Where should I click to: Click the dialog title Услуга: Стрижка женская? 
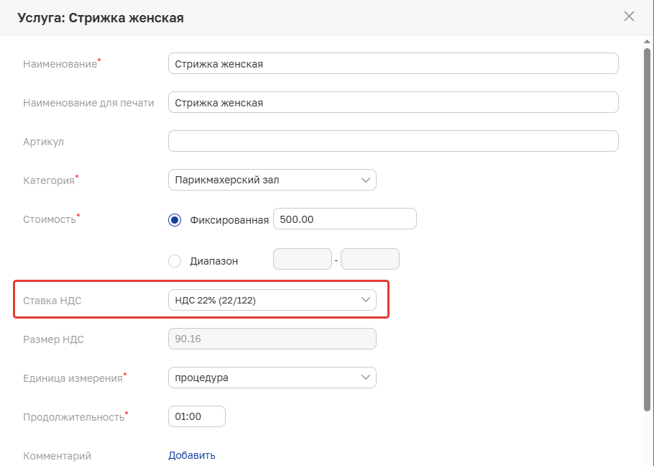[x=101, y=17]
